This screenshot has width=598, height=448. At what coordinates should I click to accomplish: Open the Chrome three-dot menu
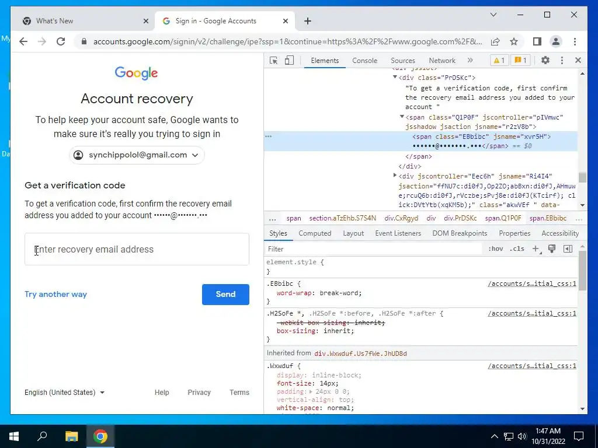click(575, 41)
